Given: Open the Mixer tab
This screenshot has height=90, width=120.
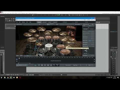Looking at the screenshot, I should click(50, 22).
